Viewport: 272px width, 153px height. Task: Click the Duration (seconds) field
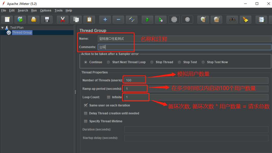196,129
